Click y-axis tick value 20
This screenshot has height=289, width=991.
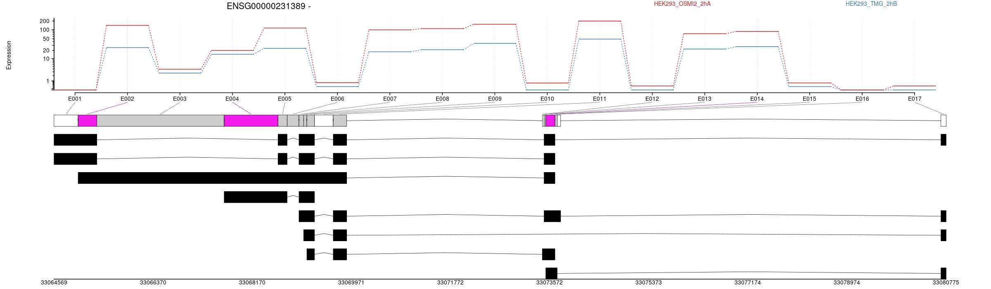coord(46,50)
